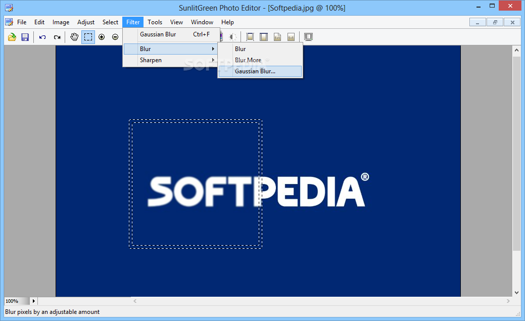Click the brightness/contrast half-circle icon
The image size is (525, 321).
(232, 37)
